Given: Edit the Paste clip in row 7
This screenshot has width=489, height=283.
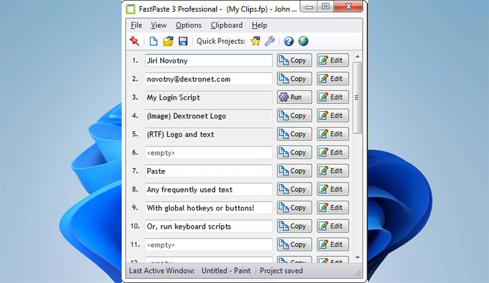Looking at the screenshot, I should [x=333, y=171].
